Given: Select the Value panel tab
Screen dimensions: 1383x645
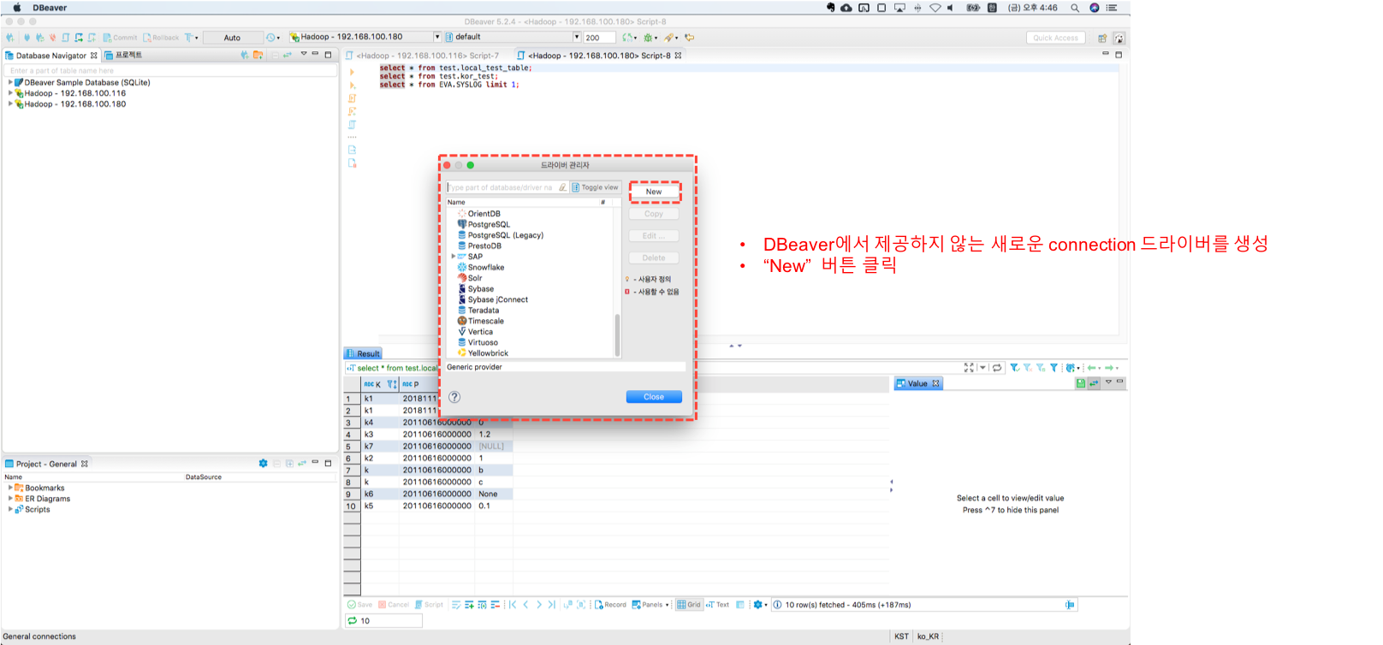Looking at the screenshot, I should point(917,383).
